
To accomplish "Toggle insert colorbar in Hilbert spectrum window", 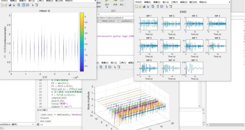I will pyautogui.click(x=24, y=5).
